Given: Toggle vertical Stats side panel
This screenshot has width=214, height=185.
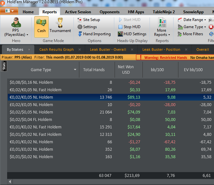Looking at the screenshot, I should [4, 66].
